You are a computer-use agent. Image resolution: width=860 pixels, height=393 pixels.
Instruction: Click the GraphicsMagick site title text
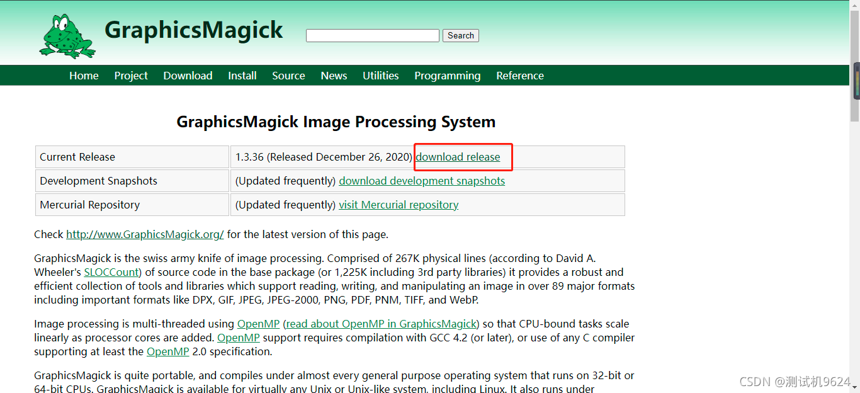[x=194, y=30]
